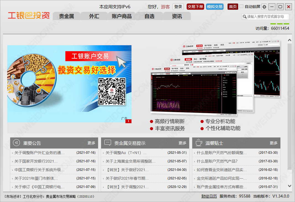Click the coffee cup icon beside 温馨贴士

point(199,142)
